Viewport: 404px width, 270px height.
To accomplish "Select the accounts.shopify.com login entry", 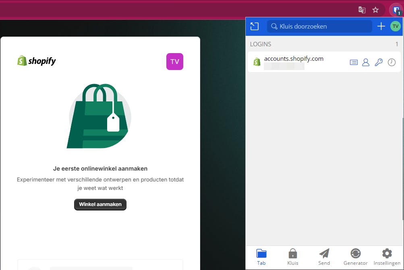I will (324, 62).
